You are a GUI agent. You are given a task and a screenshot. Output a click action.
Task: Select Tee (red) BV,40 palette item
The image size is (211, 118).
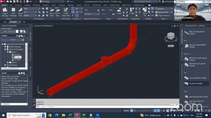point(196,78)
